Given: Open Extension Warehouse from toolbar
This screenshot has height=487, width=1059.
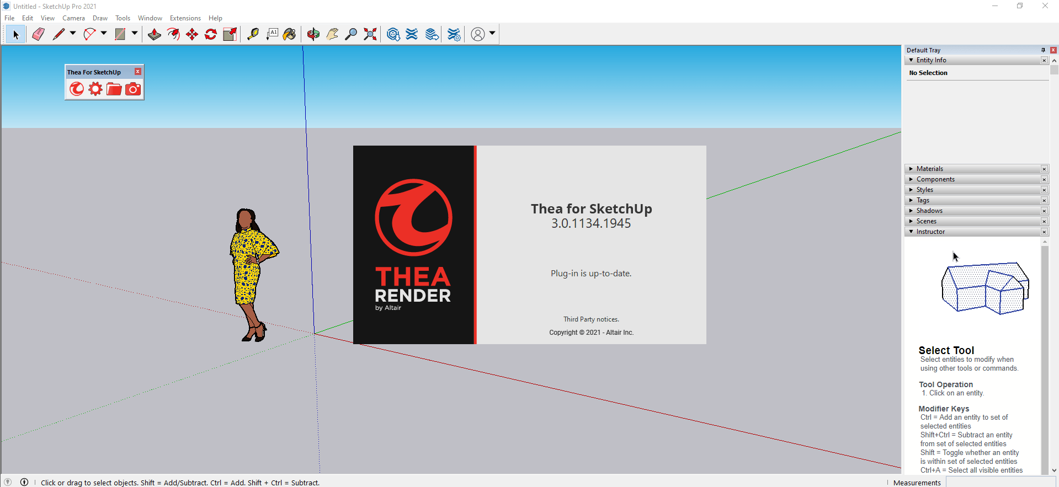Looking at the screenshot, I should (412, 34).
